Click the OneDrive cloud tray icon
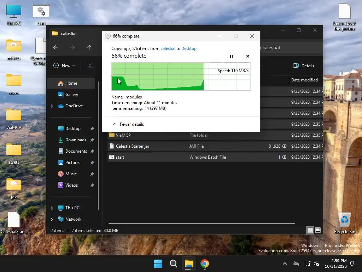362x272 pixels. [296, 263]
